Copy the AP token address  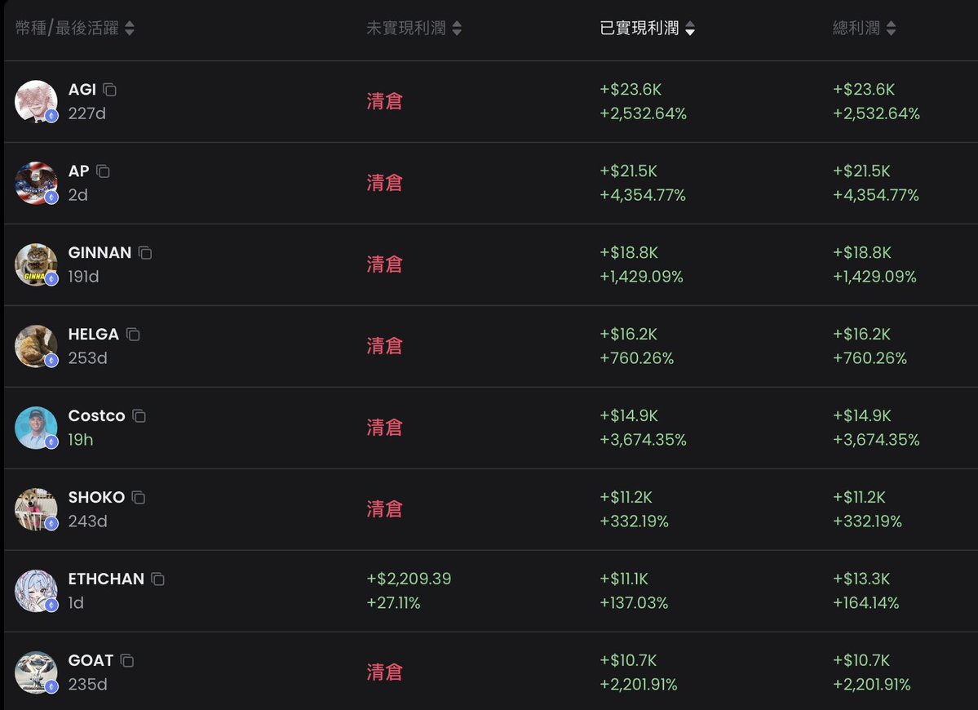tap(103, 171)
